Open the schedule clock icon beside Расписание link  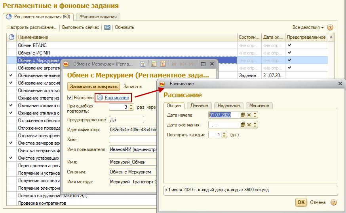click(x=100, y=97)
